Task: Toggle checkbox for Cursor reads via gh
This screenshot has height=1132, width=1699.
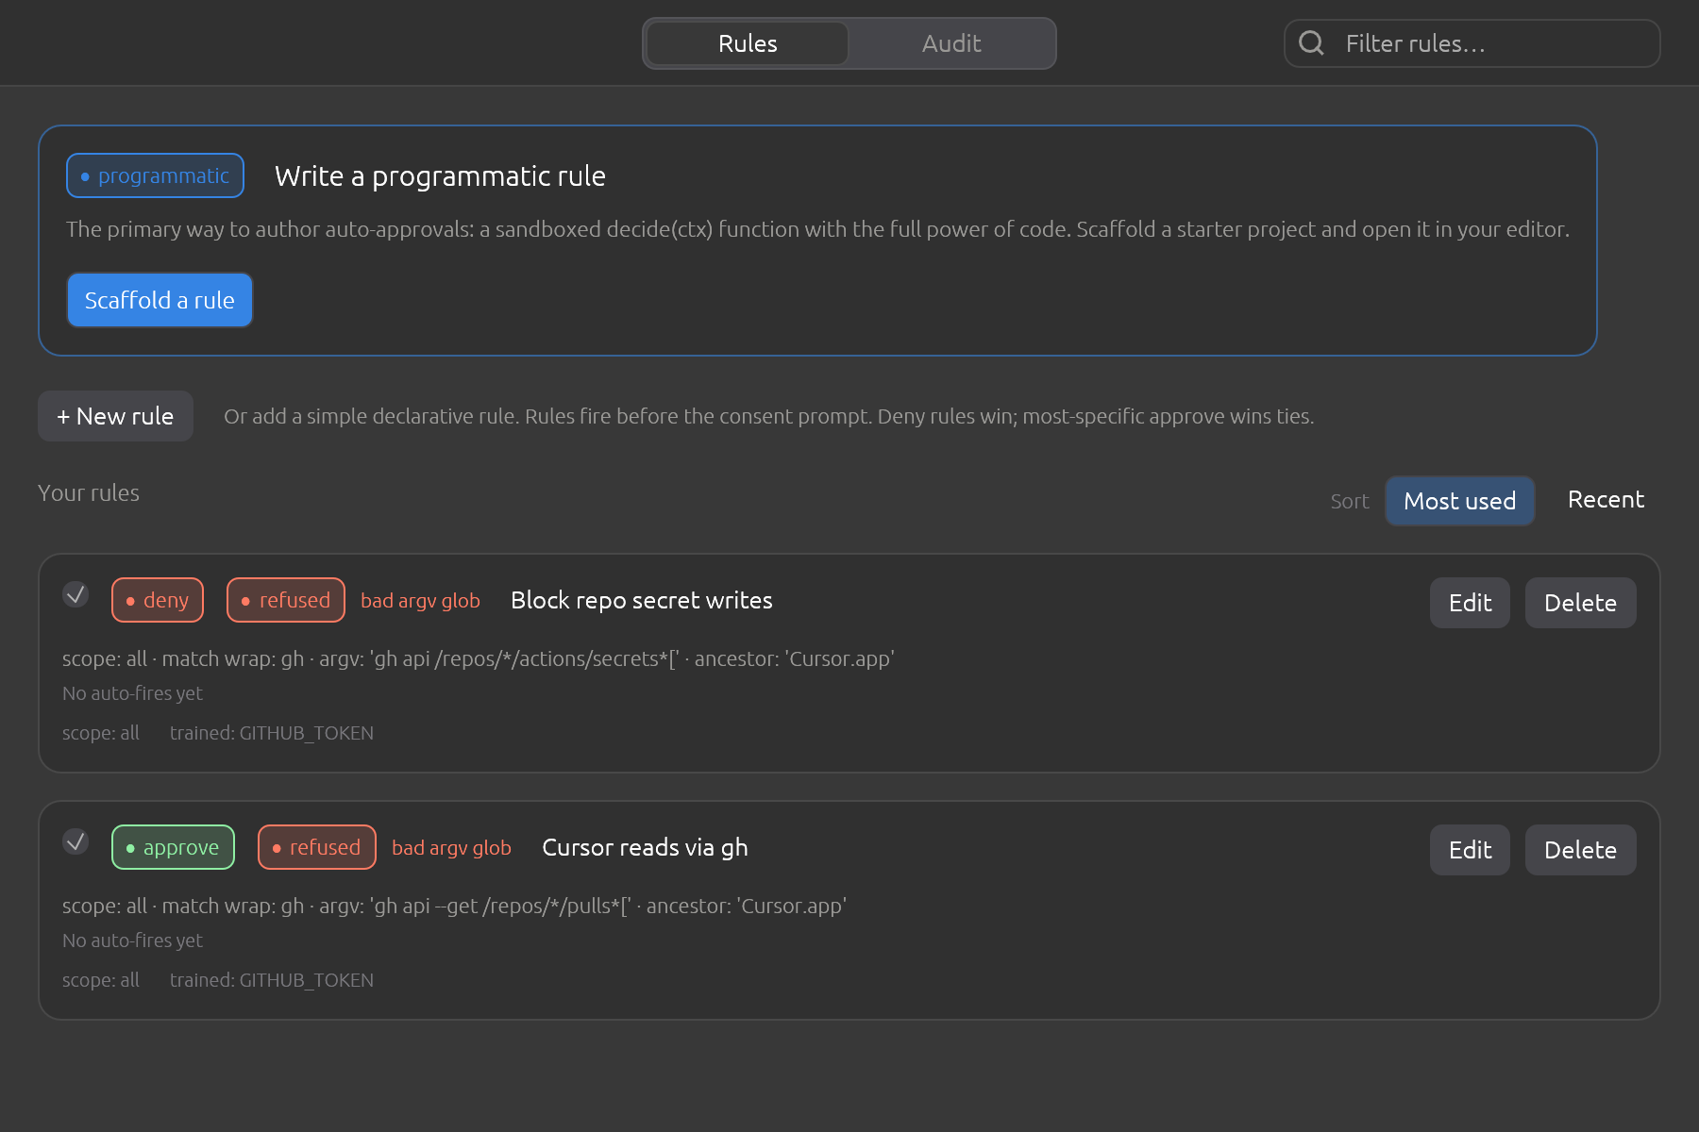Action: [x=76, y=841]
